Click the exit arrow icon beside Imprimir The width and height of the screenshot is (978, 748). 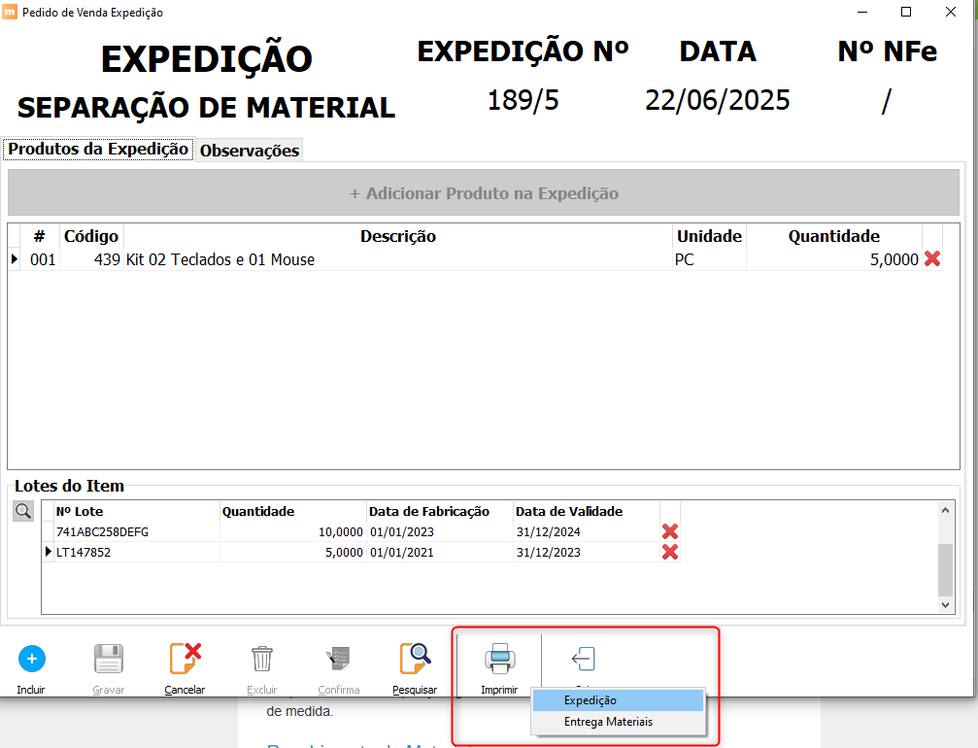[x=583, y=659]
